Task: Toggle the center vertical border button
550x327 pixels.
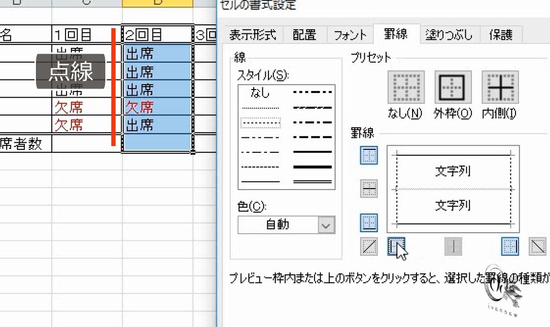Action: [x=453, y=245]
